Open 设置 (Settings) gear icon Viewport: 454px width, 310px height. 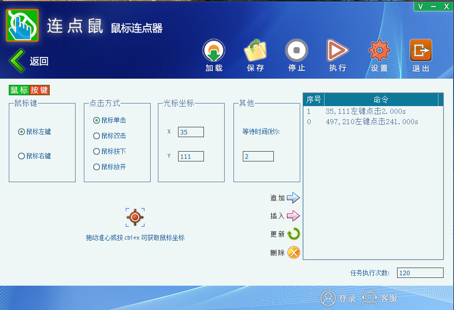coord(379,51)
